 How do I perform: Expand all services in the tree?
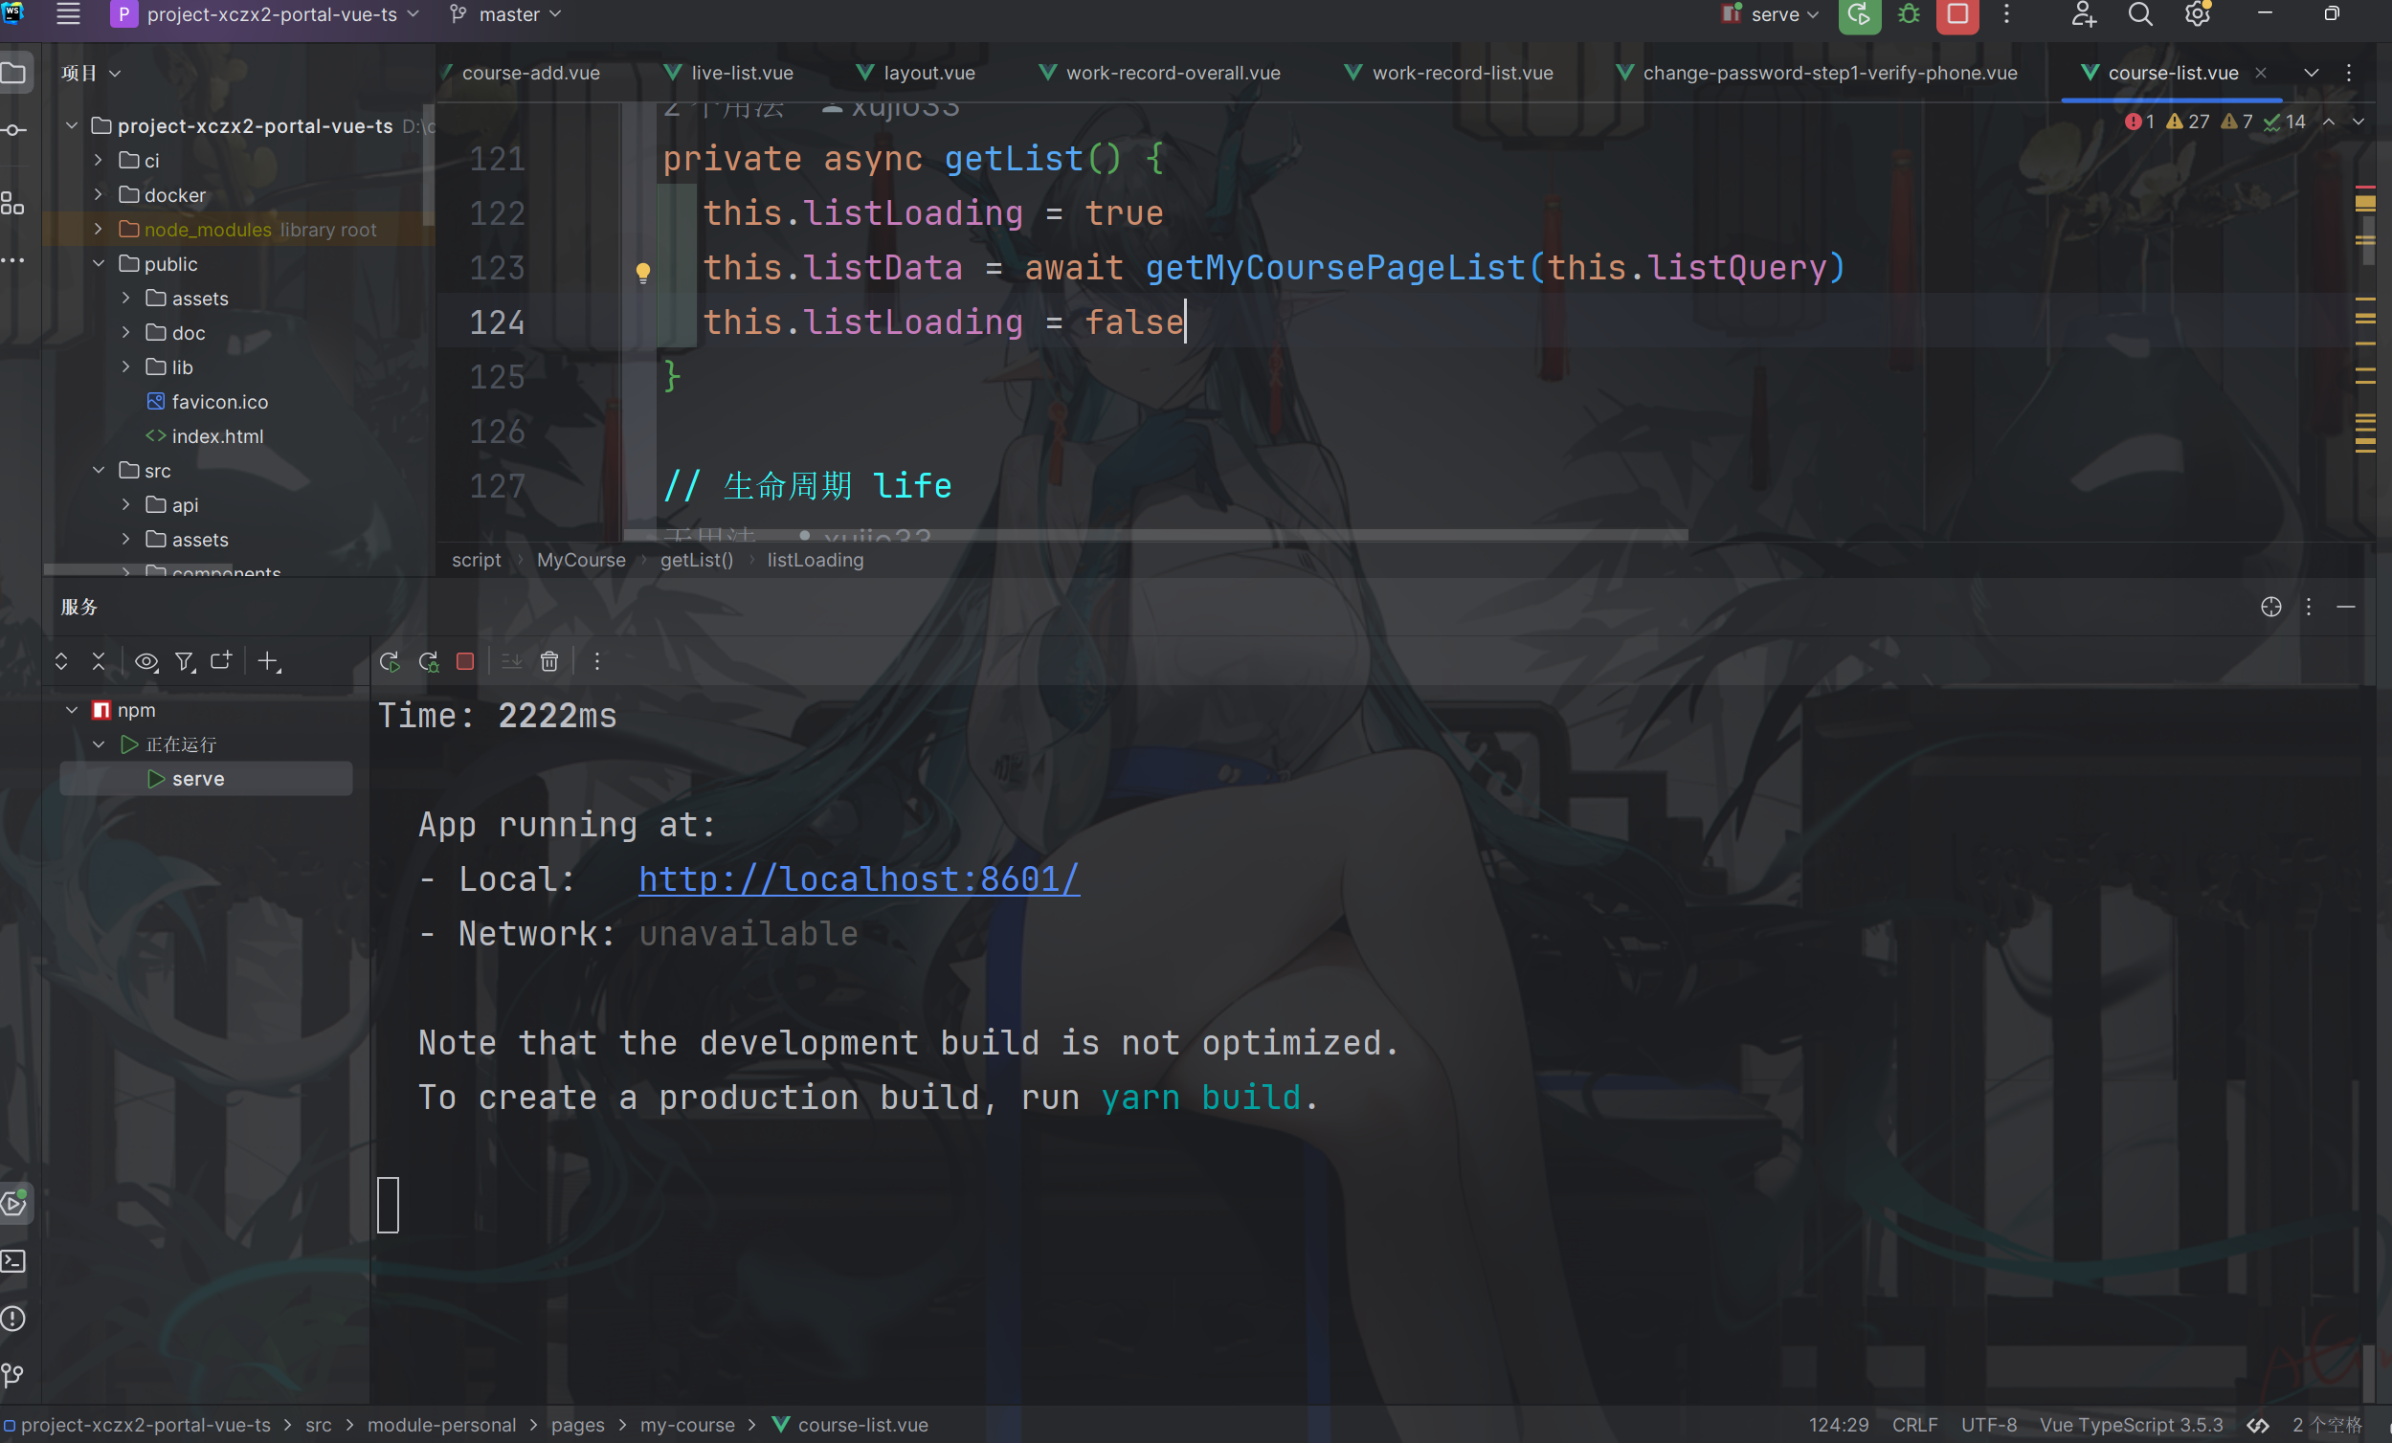point(61,662)
